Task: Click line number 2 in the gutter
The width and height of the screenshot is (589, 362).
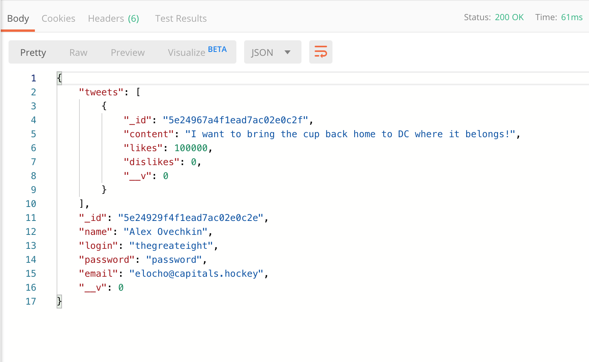Action: click(x=34, y=92)
